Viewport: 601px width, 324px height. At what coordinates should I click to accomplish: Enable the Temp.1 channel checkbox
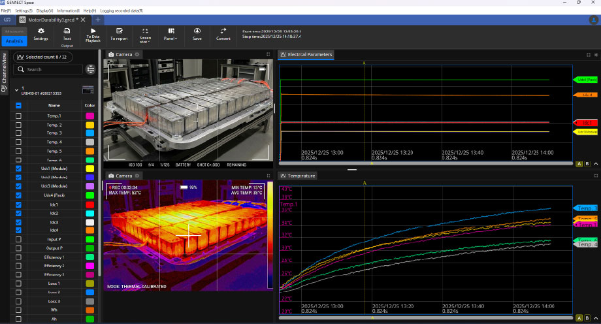pos(18,116)
